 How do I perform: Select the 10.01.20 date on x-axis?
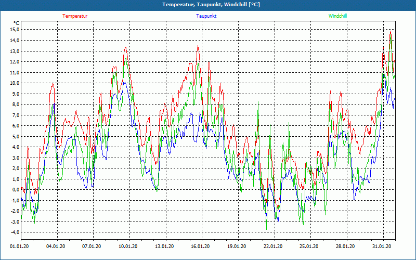coord(128,246)
